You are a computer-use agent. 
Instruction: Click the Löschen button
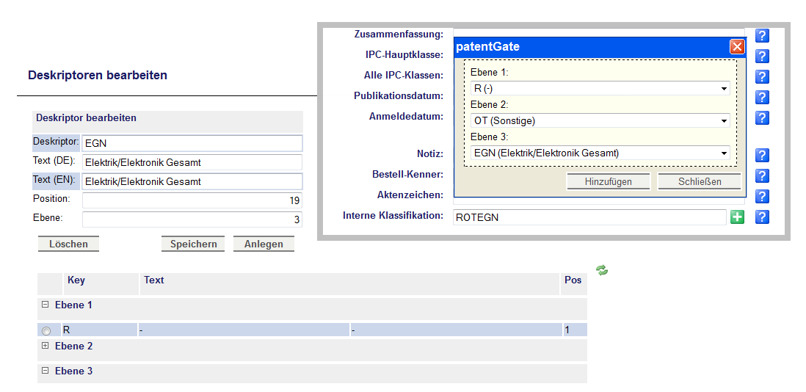point(68,244)
